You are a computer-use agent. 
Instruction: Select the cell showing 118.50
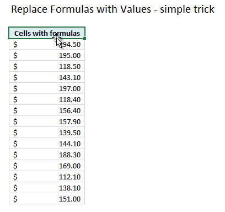point(47,66)
